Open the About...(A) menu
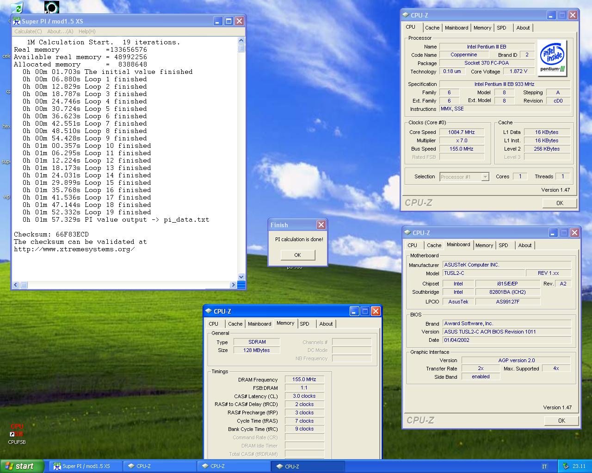The width and height of the screenshot is (592, 473). pos(60,31)
